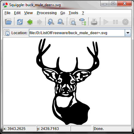
Task: Reload the document with refresh icon
Action: tap(20, 22)
